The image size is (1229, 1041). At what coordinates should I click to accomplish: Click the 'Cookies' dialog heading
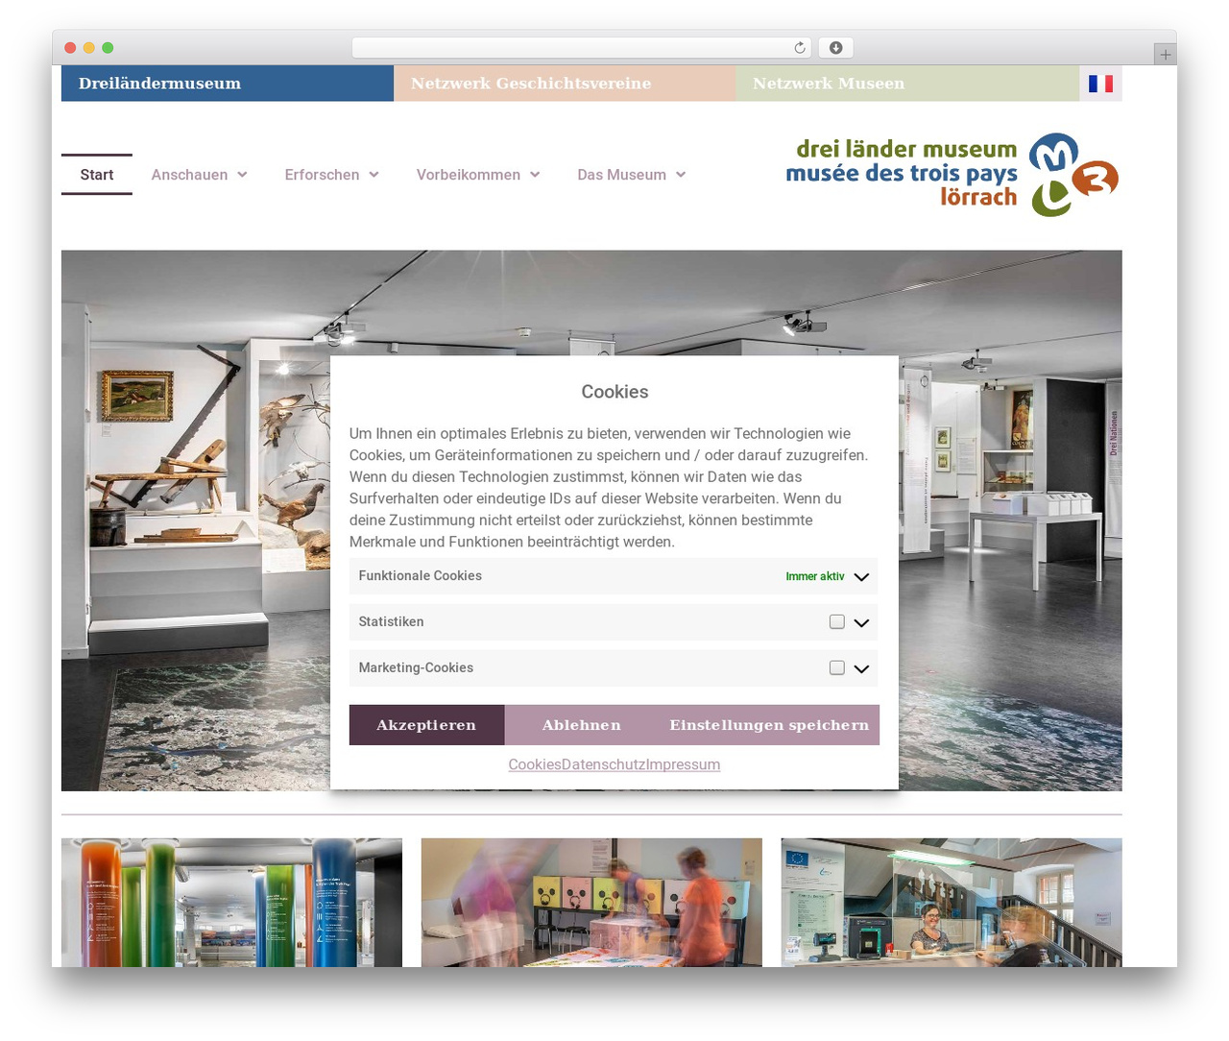click(x=614, y=392)
